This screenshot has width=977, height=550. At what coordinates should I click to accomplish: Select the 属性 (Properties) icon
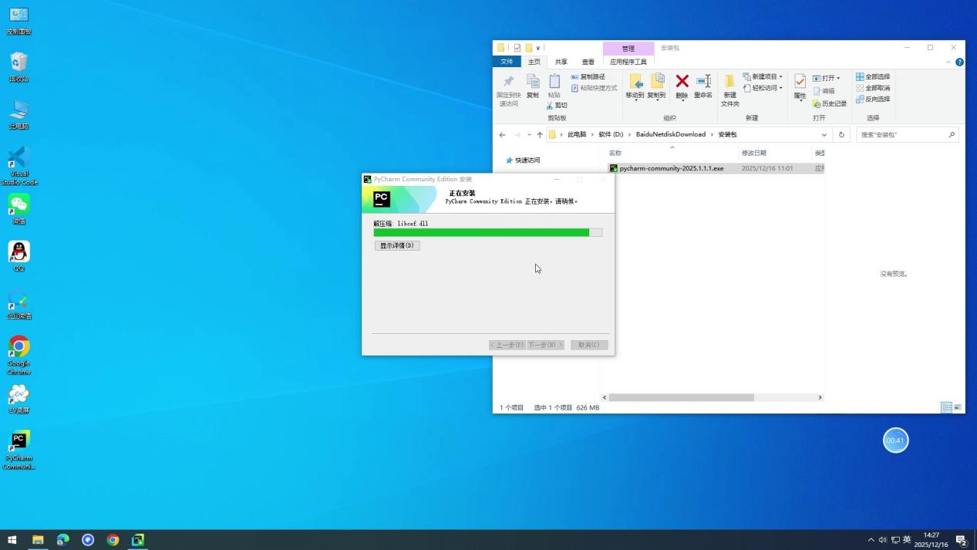[x=800, y=85]
